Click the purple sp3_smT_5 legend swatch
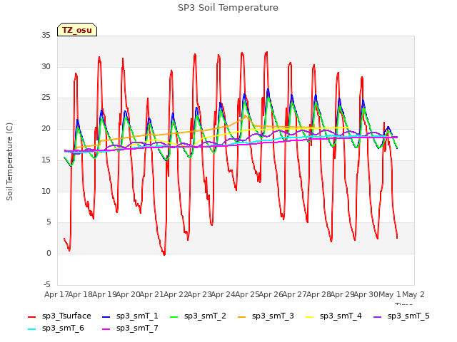This screenshot has width=457, height=342. (378, 316)
